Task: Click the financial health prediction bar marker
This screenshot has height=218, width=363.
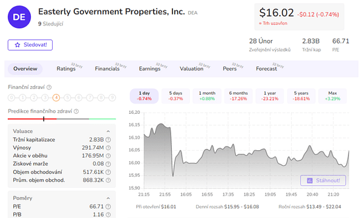Action: pos(44,119)
